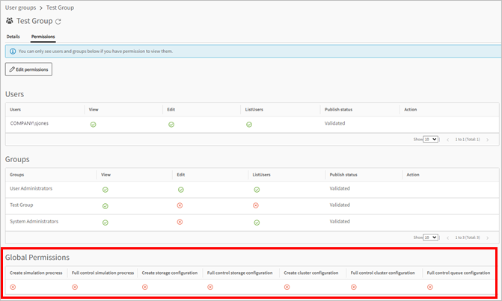Open the Show rows dropdown in Groups table
The image size is (502, 301).
coord(430,238)
